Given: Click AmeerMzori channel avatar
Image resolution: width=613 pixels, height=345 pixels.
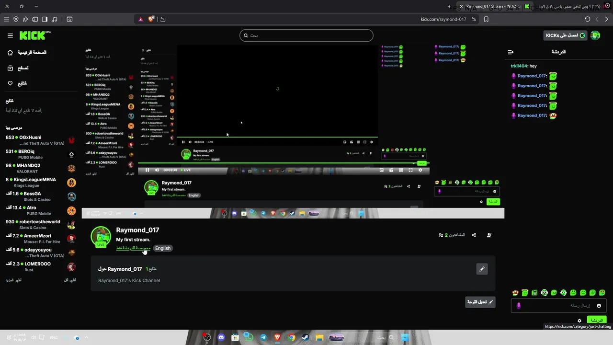Looking at the screenshot, I should pos(71,239).
